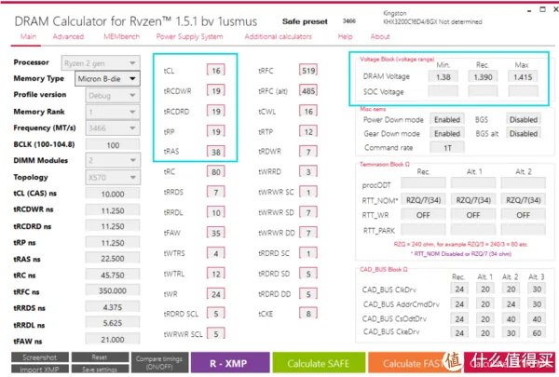The image size is (559, 377).
Task: Click the About tab
Action: (379, 36)
